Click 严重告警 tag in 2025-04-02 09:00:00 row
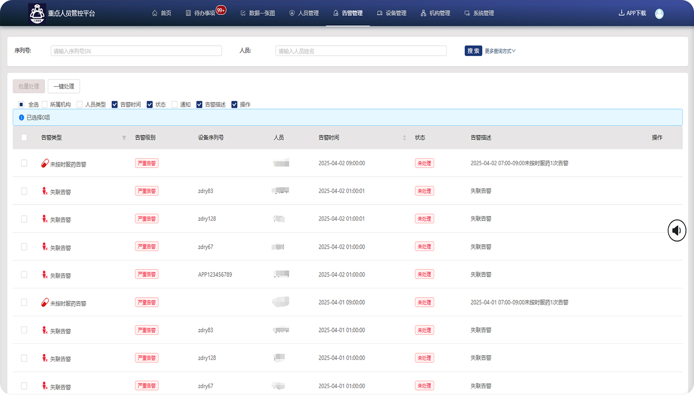Screen dimensions: 694x395 (147, 163)
